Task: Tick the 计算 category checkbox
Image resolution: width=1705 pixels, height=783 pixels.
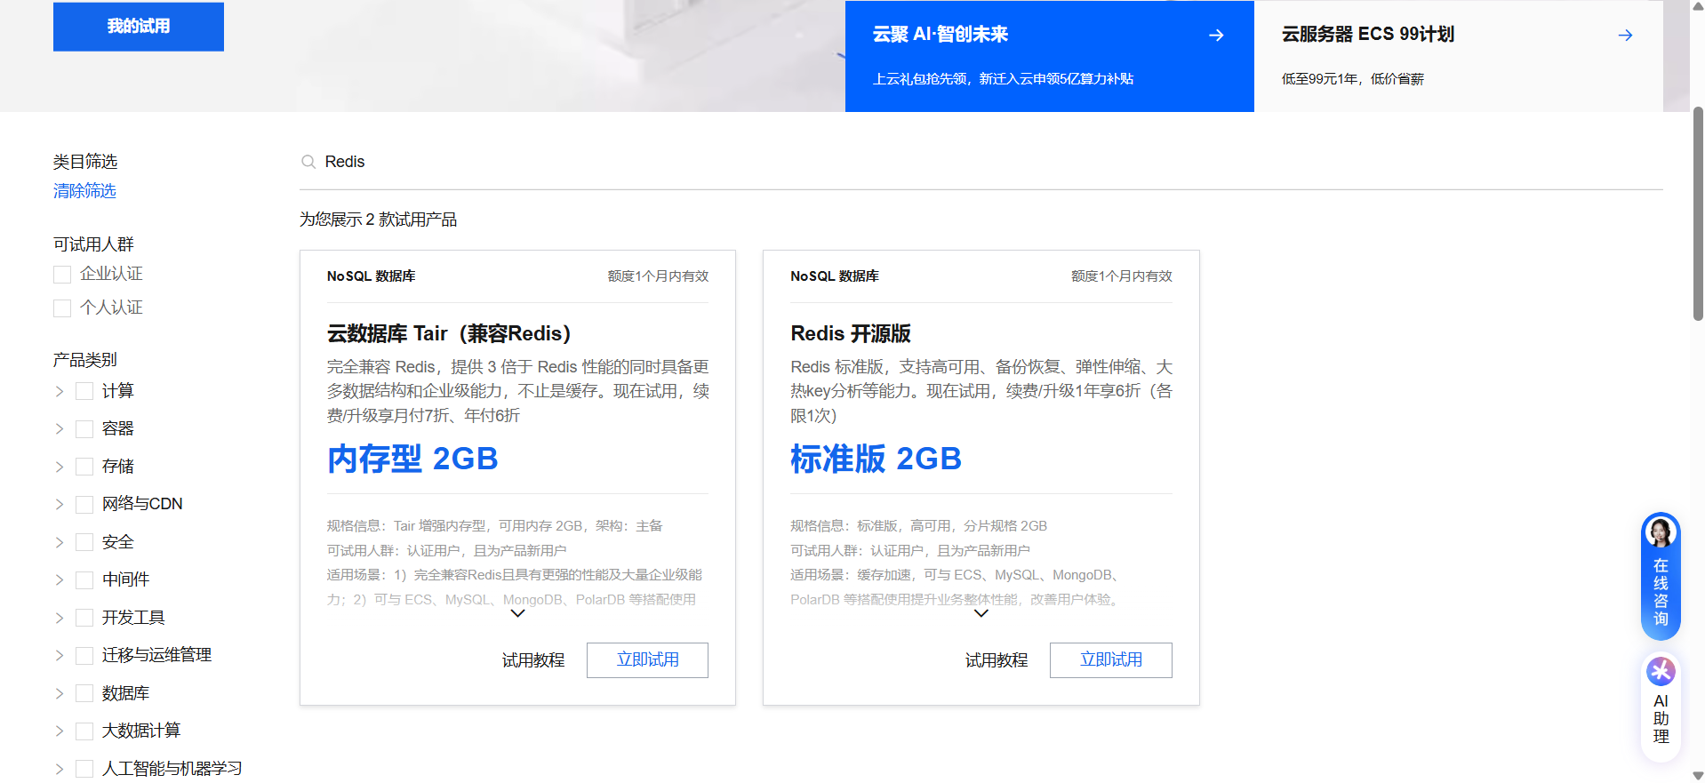Action: 84,391
